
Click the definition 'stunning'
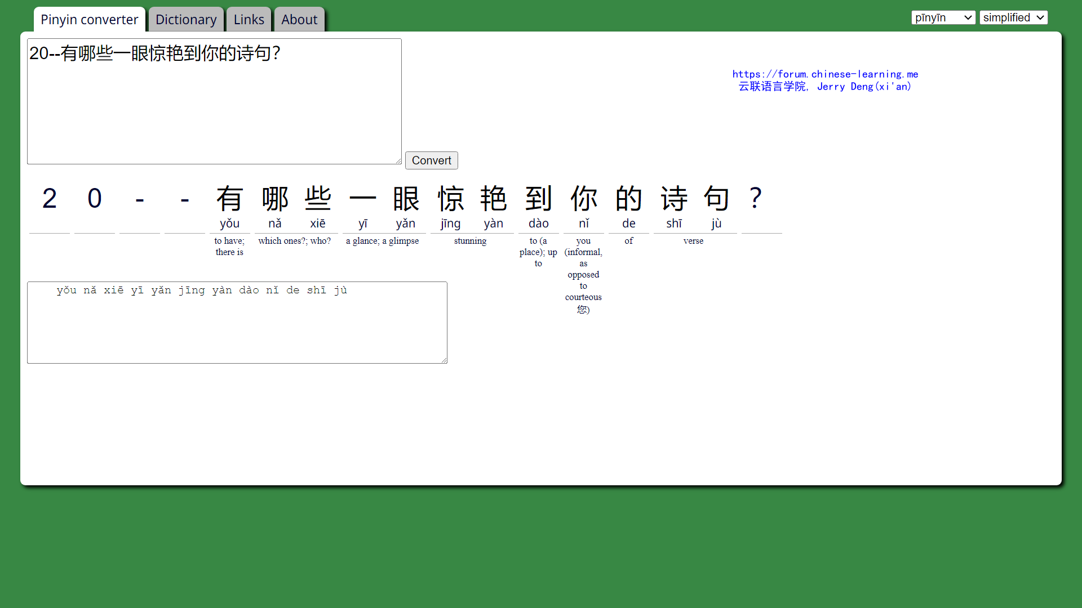pos(470,241)
